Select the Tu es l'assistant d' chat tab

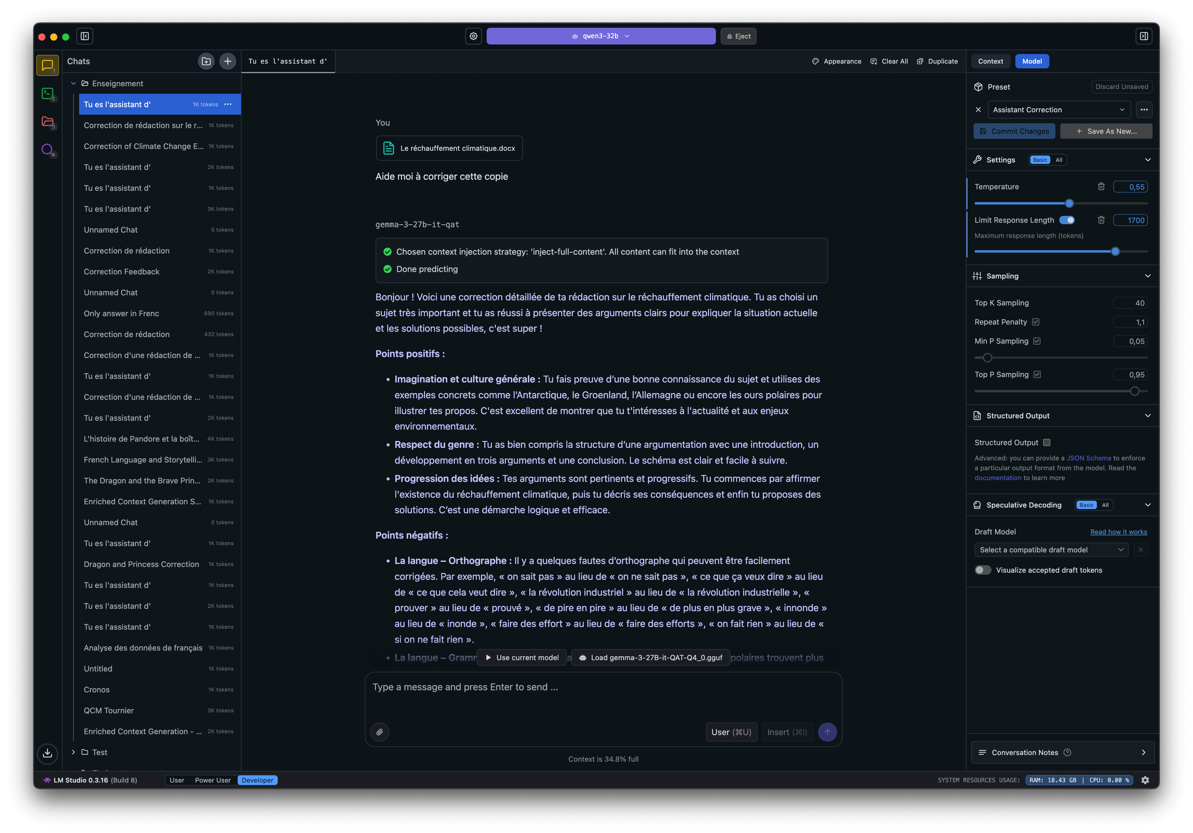[288, 61]
